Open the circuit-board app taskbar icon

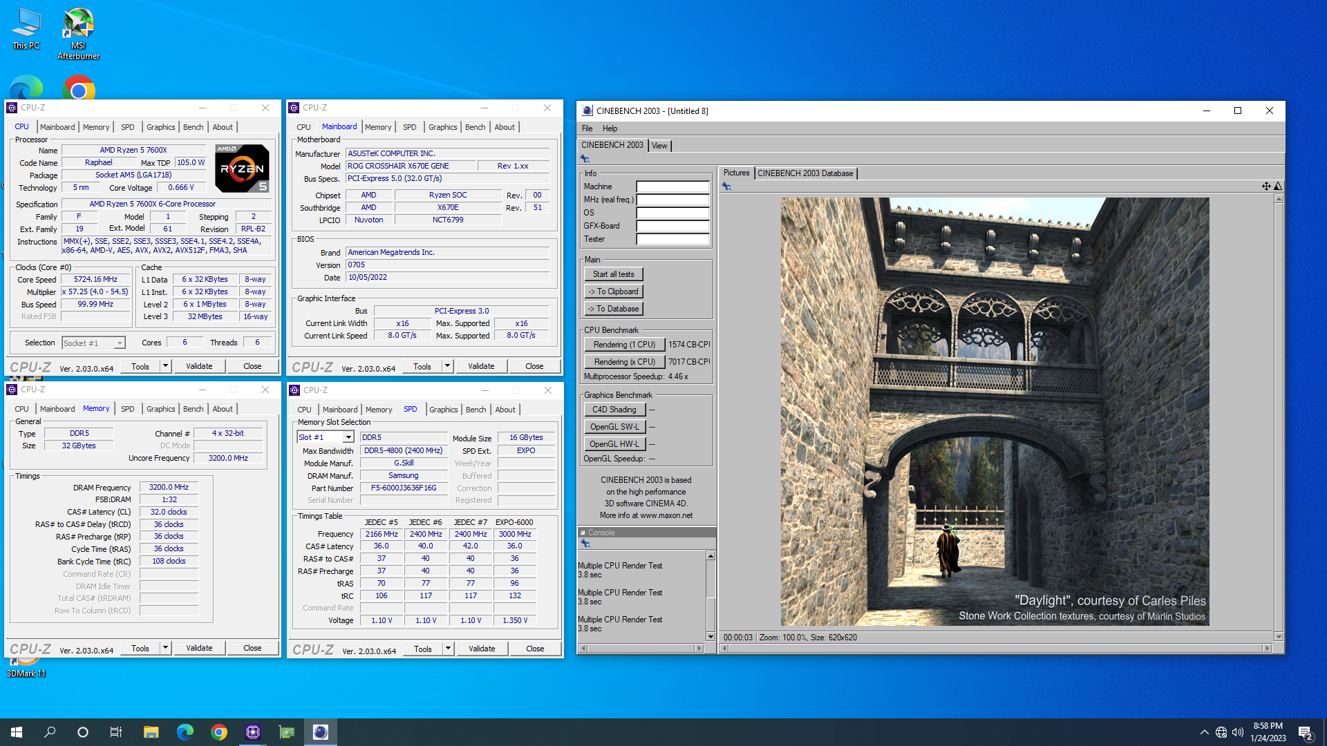point(286,732)
